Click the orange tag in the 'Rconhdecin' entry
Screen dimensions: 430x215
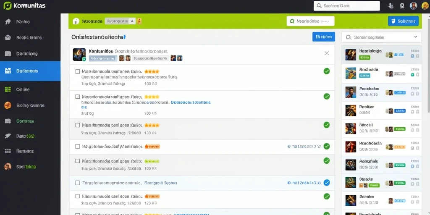click(x=400, y=147)
